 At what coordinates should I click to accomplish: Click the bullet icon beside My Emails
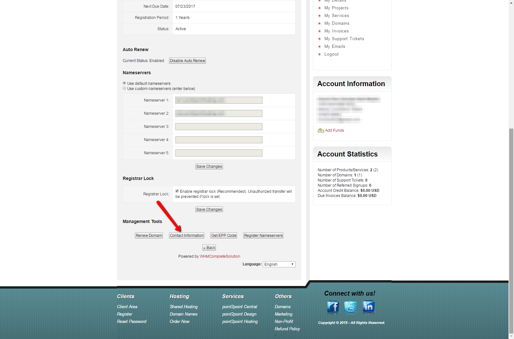coord(320,47)
